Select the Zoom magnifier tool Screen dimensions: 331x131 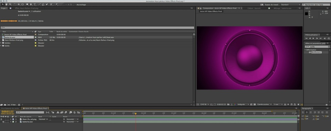click(10, 4)
